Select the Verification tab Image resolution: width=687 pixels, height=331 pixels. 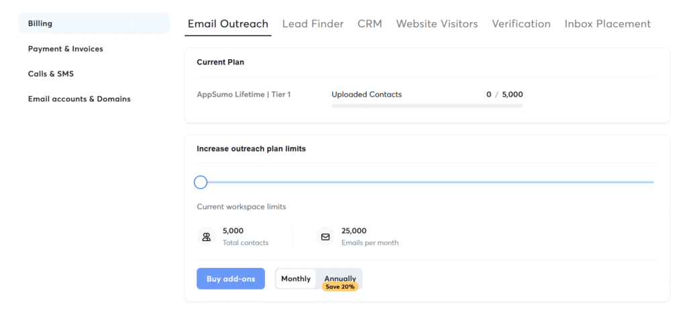(521, 23)
